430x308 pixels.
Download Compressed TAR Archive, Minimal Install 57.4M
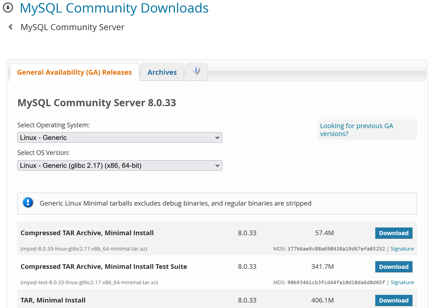(394, 233)
